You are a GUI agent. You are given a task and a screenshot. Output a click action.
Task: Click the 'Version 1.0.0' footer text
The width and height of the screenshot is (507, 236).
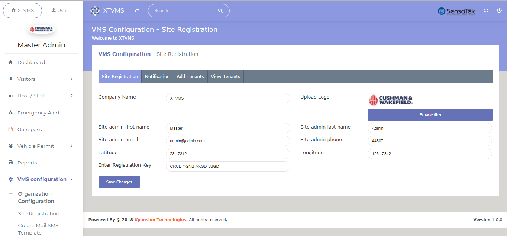(488, 220)
